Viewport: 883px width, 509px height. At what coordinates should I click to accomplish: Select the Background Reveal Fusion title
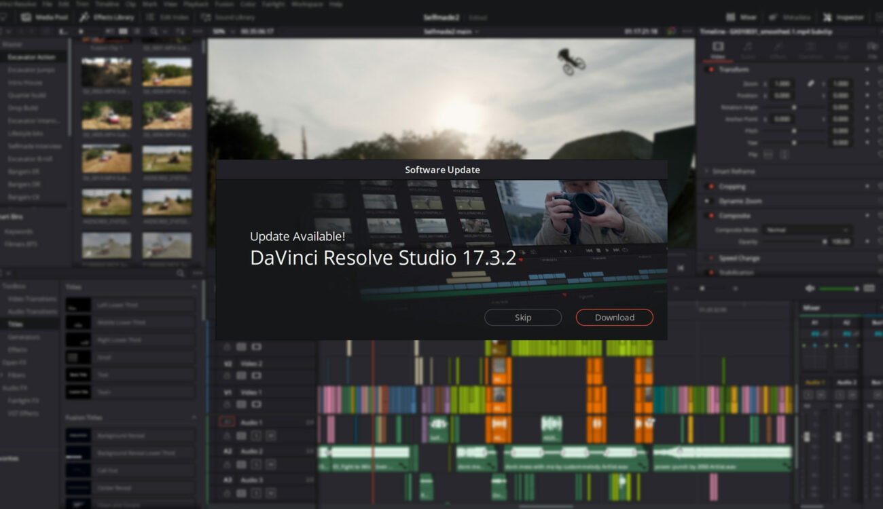[x=130, y=435]
